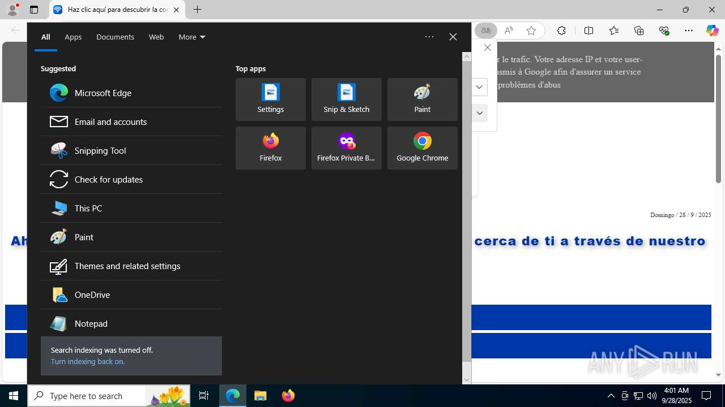Image resolution: width=725 pixels, height=407 pixels.
Task: Launch Firefox tile in Top apps
Action: 271,148
